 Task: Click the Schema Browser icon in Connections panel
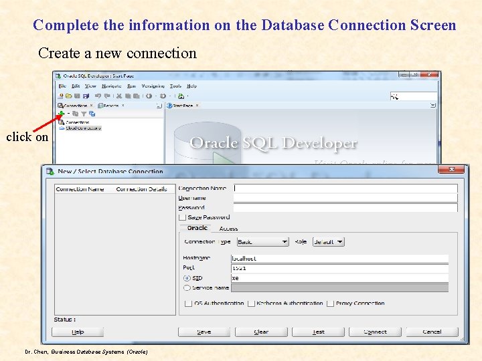pos(92,114)
